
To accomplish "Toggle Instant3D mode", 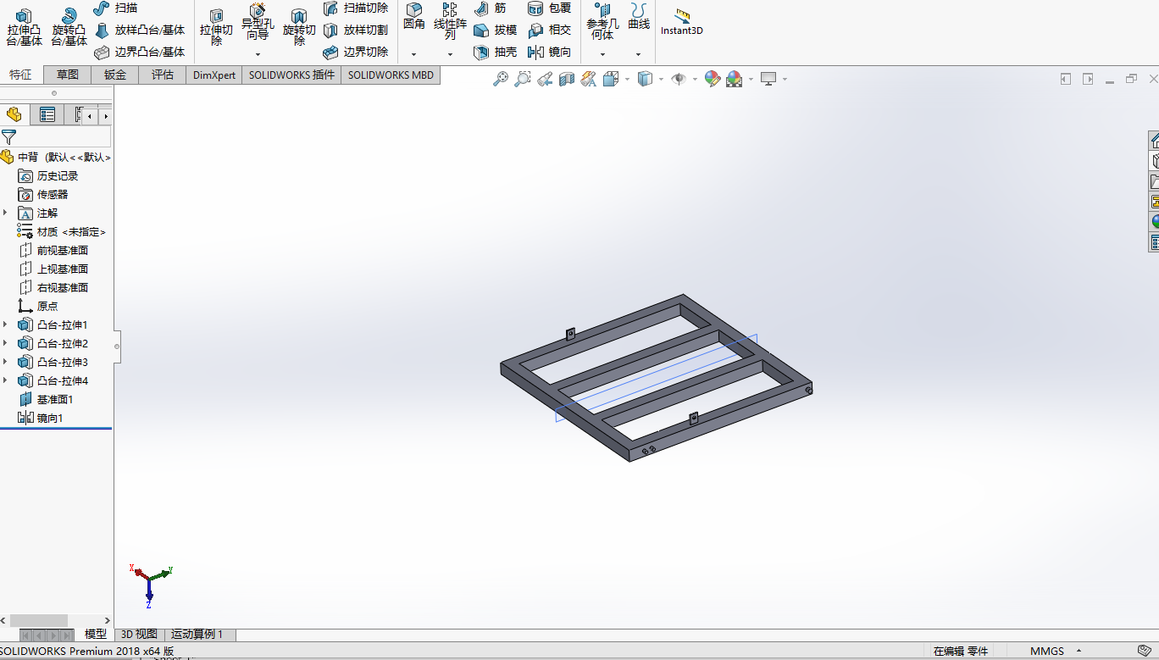I will point(682,22).
